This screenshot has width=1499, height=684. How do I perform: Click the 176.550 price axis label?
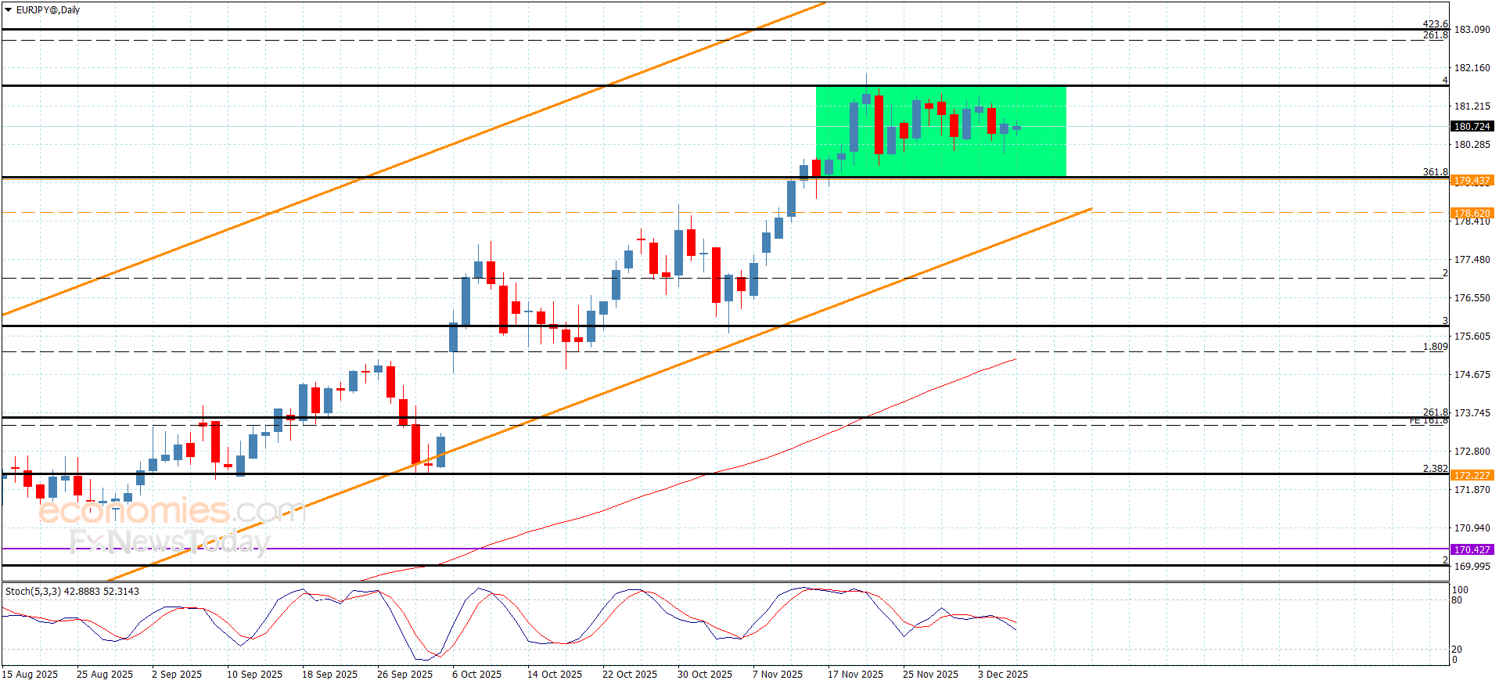coord(1472,298)
